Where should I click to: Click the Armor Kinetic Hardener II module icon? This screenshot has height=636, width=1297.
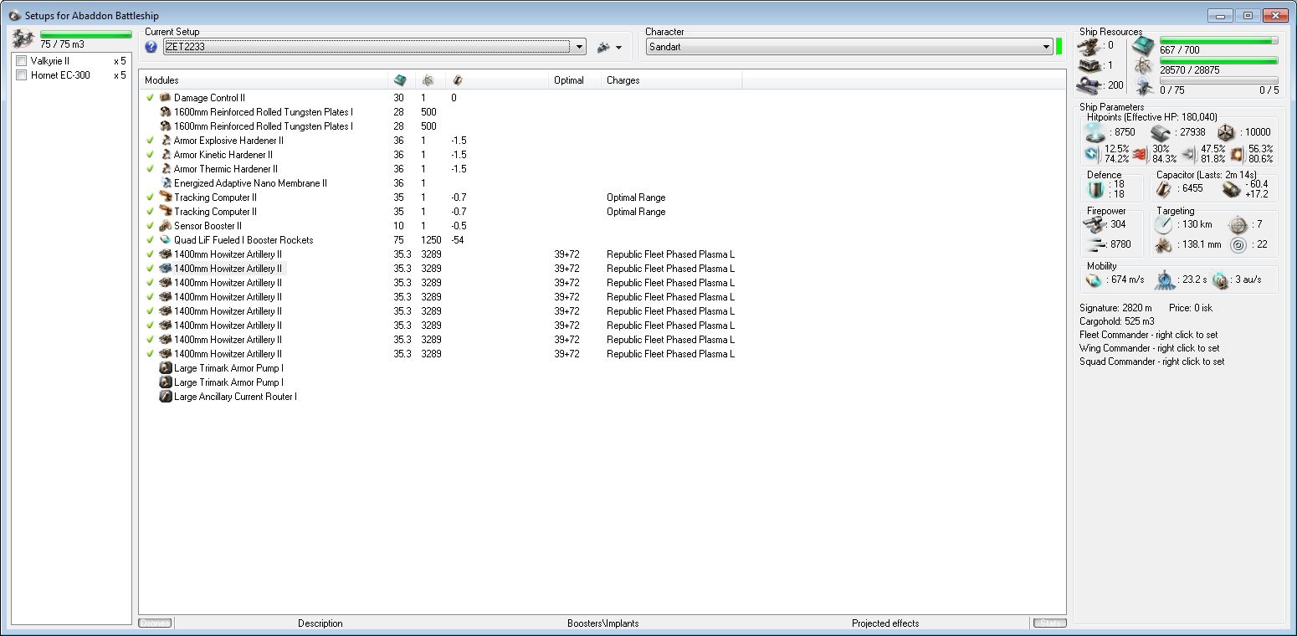(x=166, y=155)
